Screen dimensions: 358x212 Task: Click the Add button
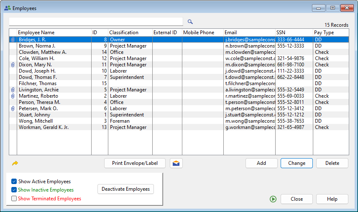pyautogui.click(x=261, y=163)
